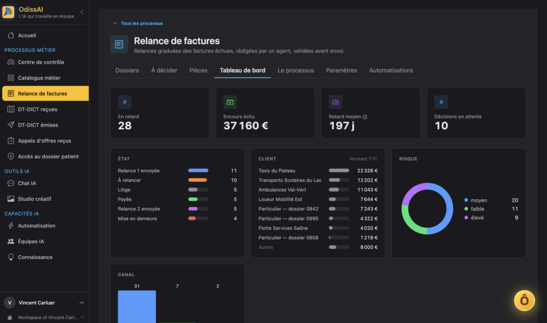The width and height of the screenshot is (547, 323).
Task: Click the Catalogue métier grid icon
Action: (x=11, y=78)
